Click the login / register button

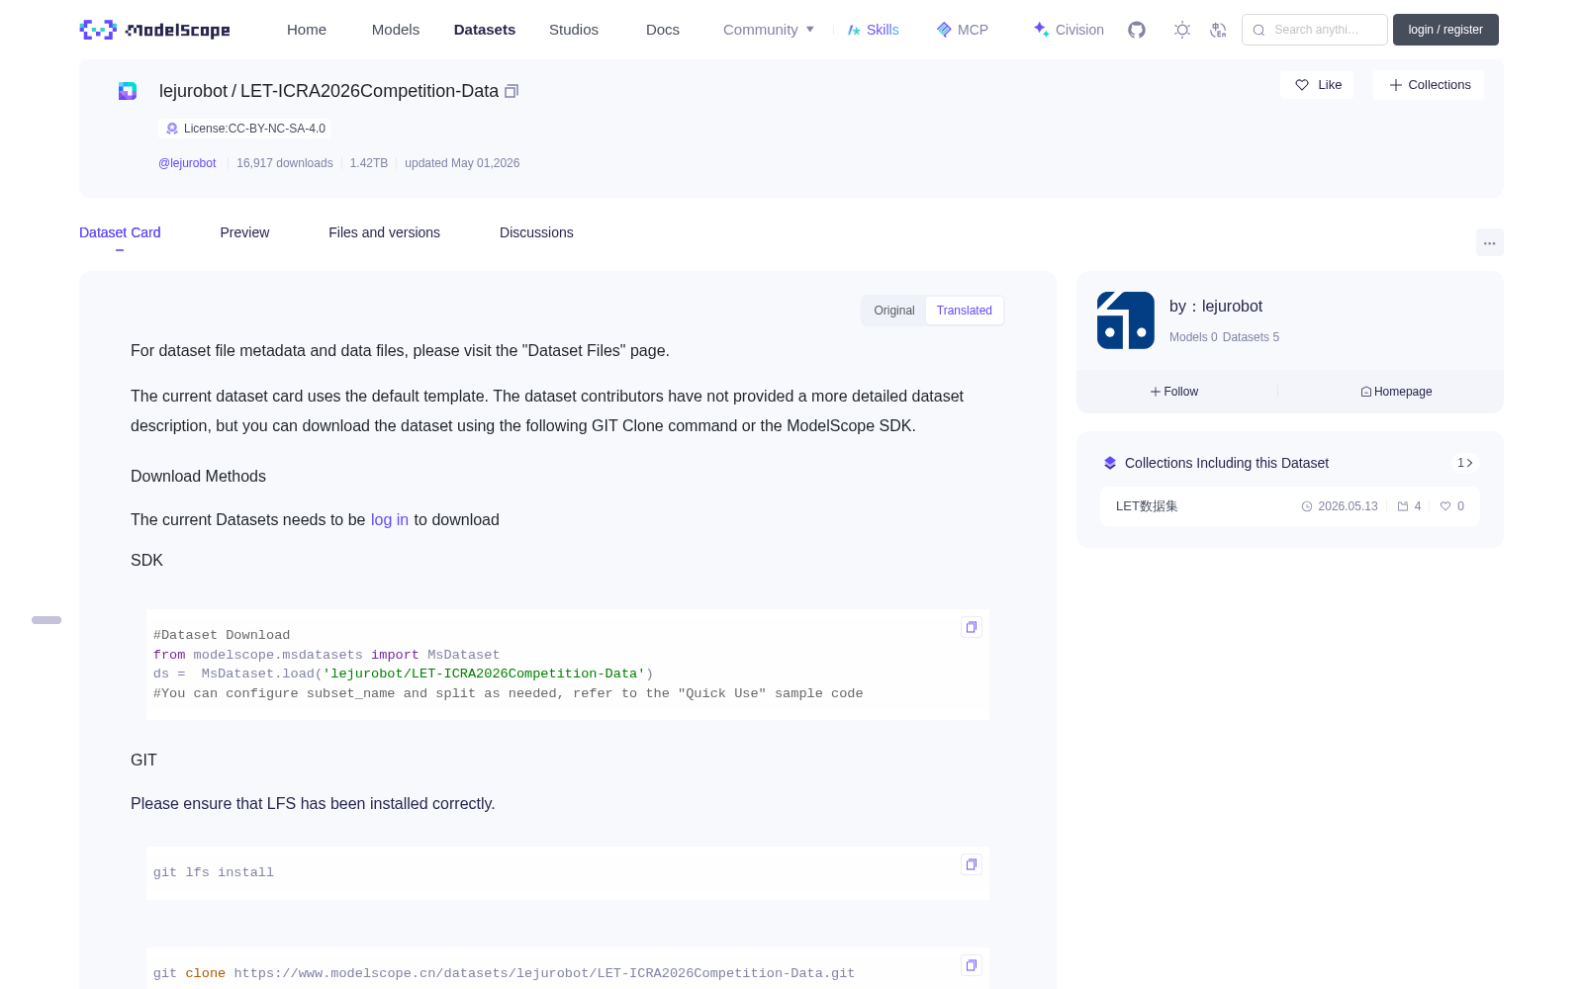click(1445, 30)
